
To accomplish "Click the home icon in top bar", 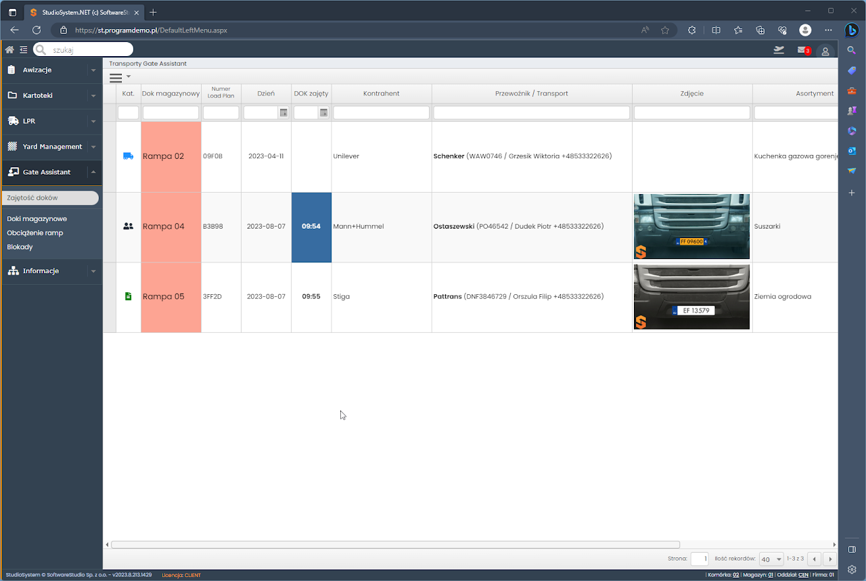I will tap(9, 49).
